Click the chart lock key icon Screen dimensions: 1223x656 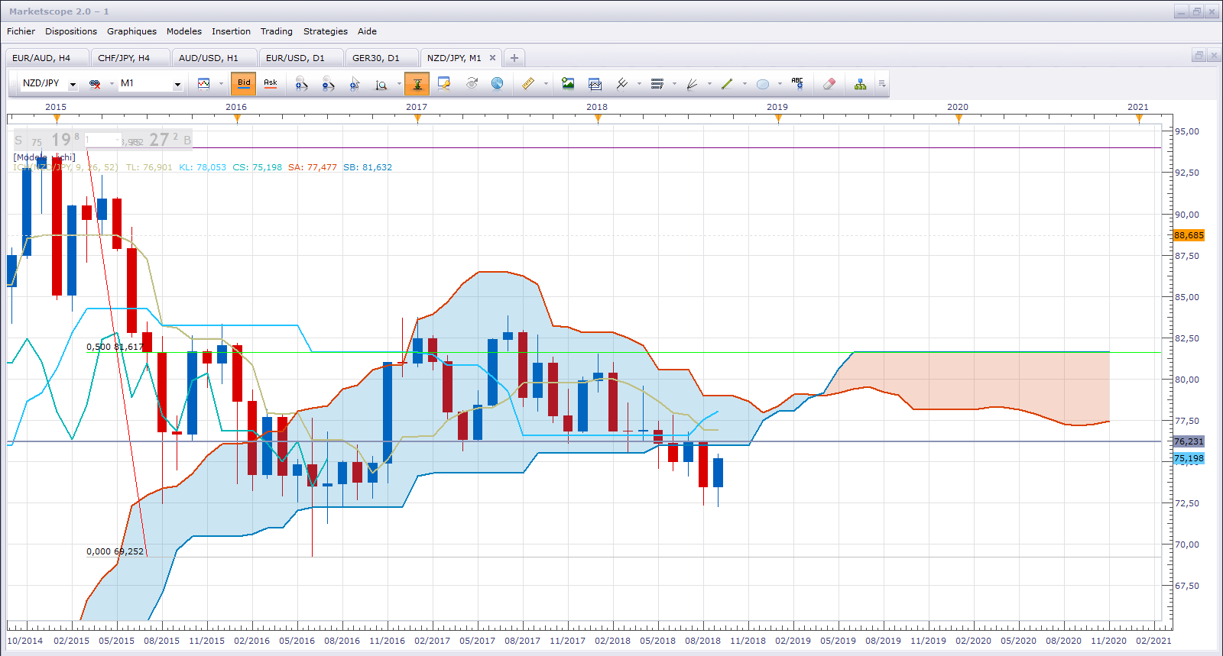coord(444,84)
